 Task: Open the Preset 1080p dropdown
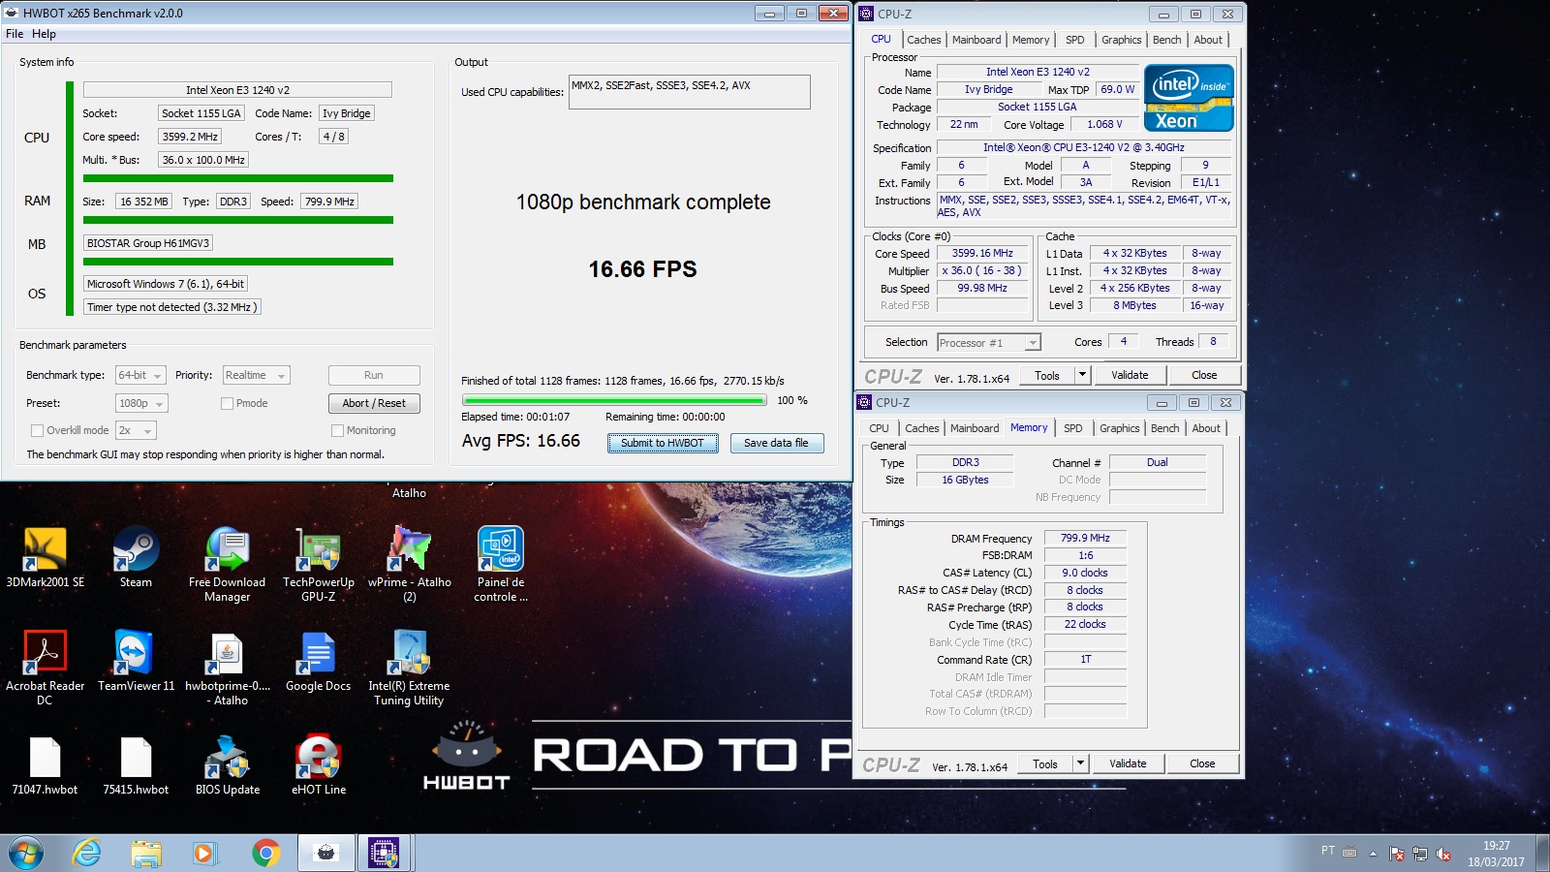pos(141,403)
